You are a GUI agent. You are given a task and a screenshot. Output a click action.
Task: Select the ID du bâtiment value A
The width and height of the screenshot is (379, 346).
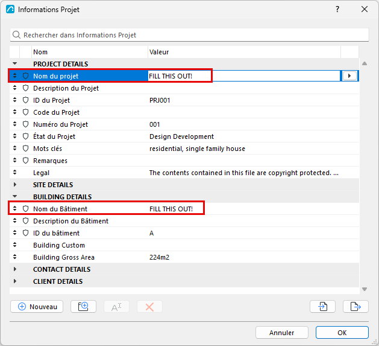(x=152, y=233)
